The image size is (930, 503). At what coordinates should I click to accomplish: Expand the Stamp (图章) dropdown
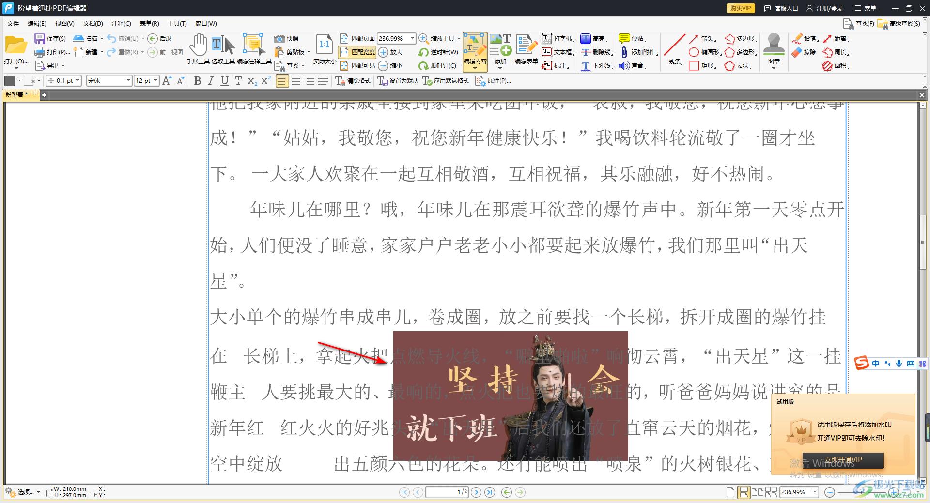click(774, 68)
